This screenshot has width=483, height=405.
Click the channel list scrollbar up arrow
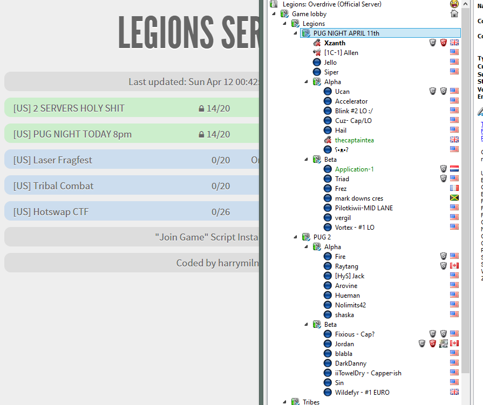pyautogui.click(x=465, y=4)
